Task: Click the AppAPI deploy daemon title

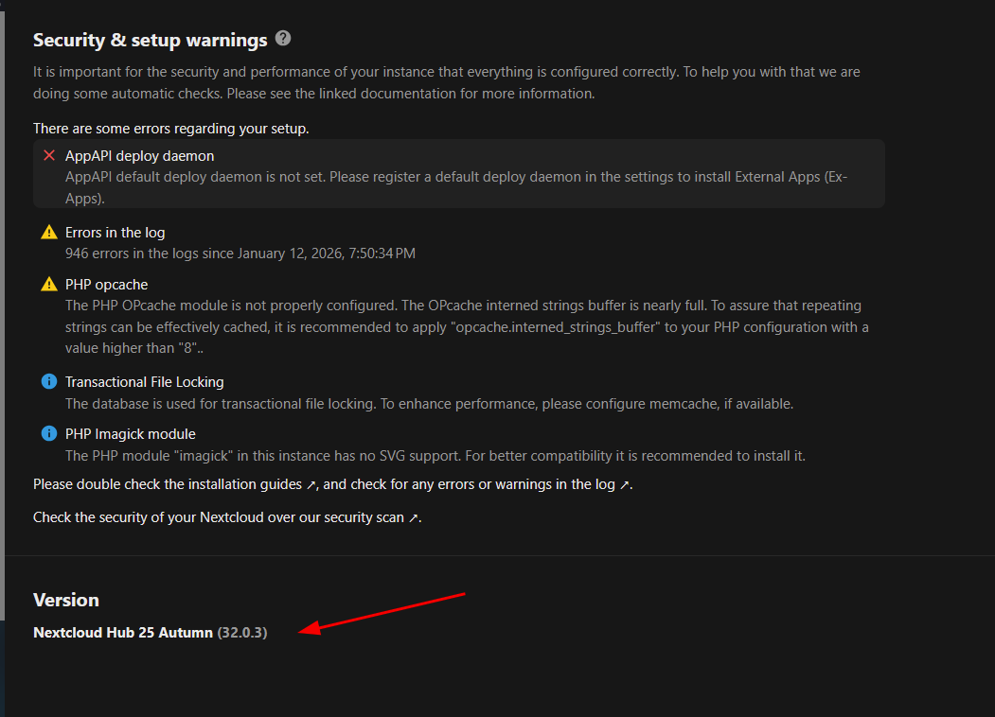Action: pos(139,156)
